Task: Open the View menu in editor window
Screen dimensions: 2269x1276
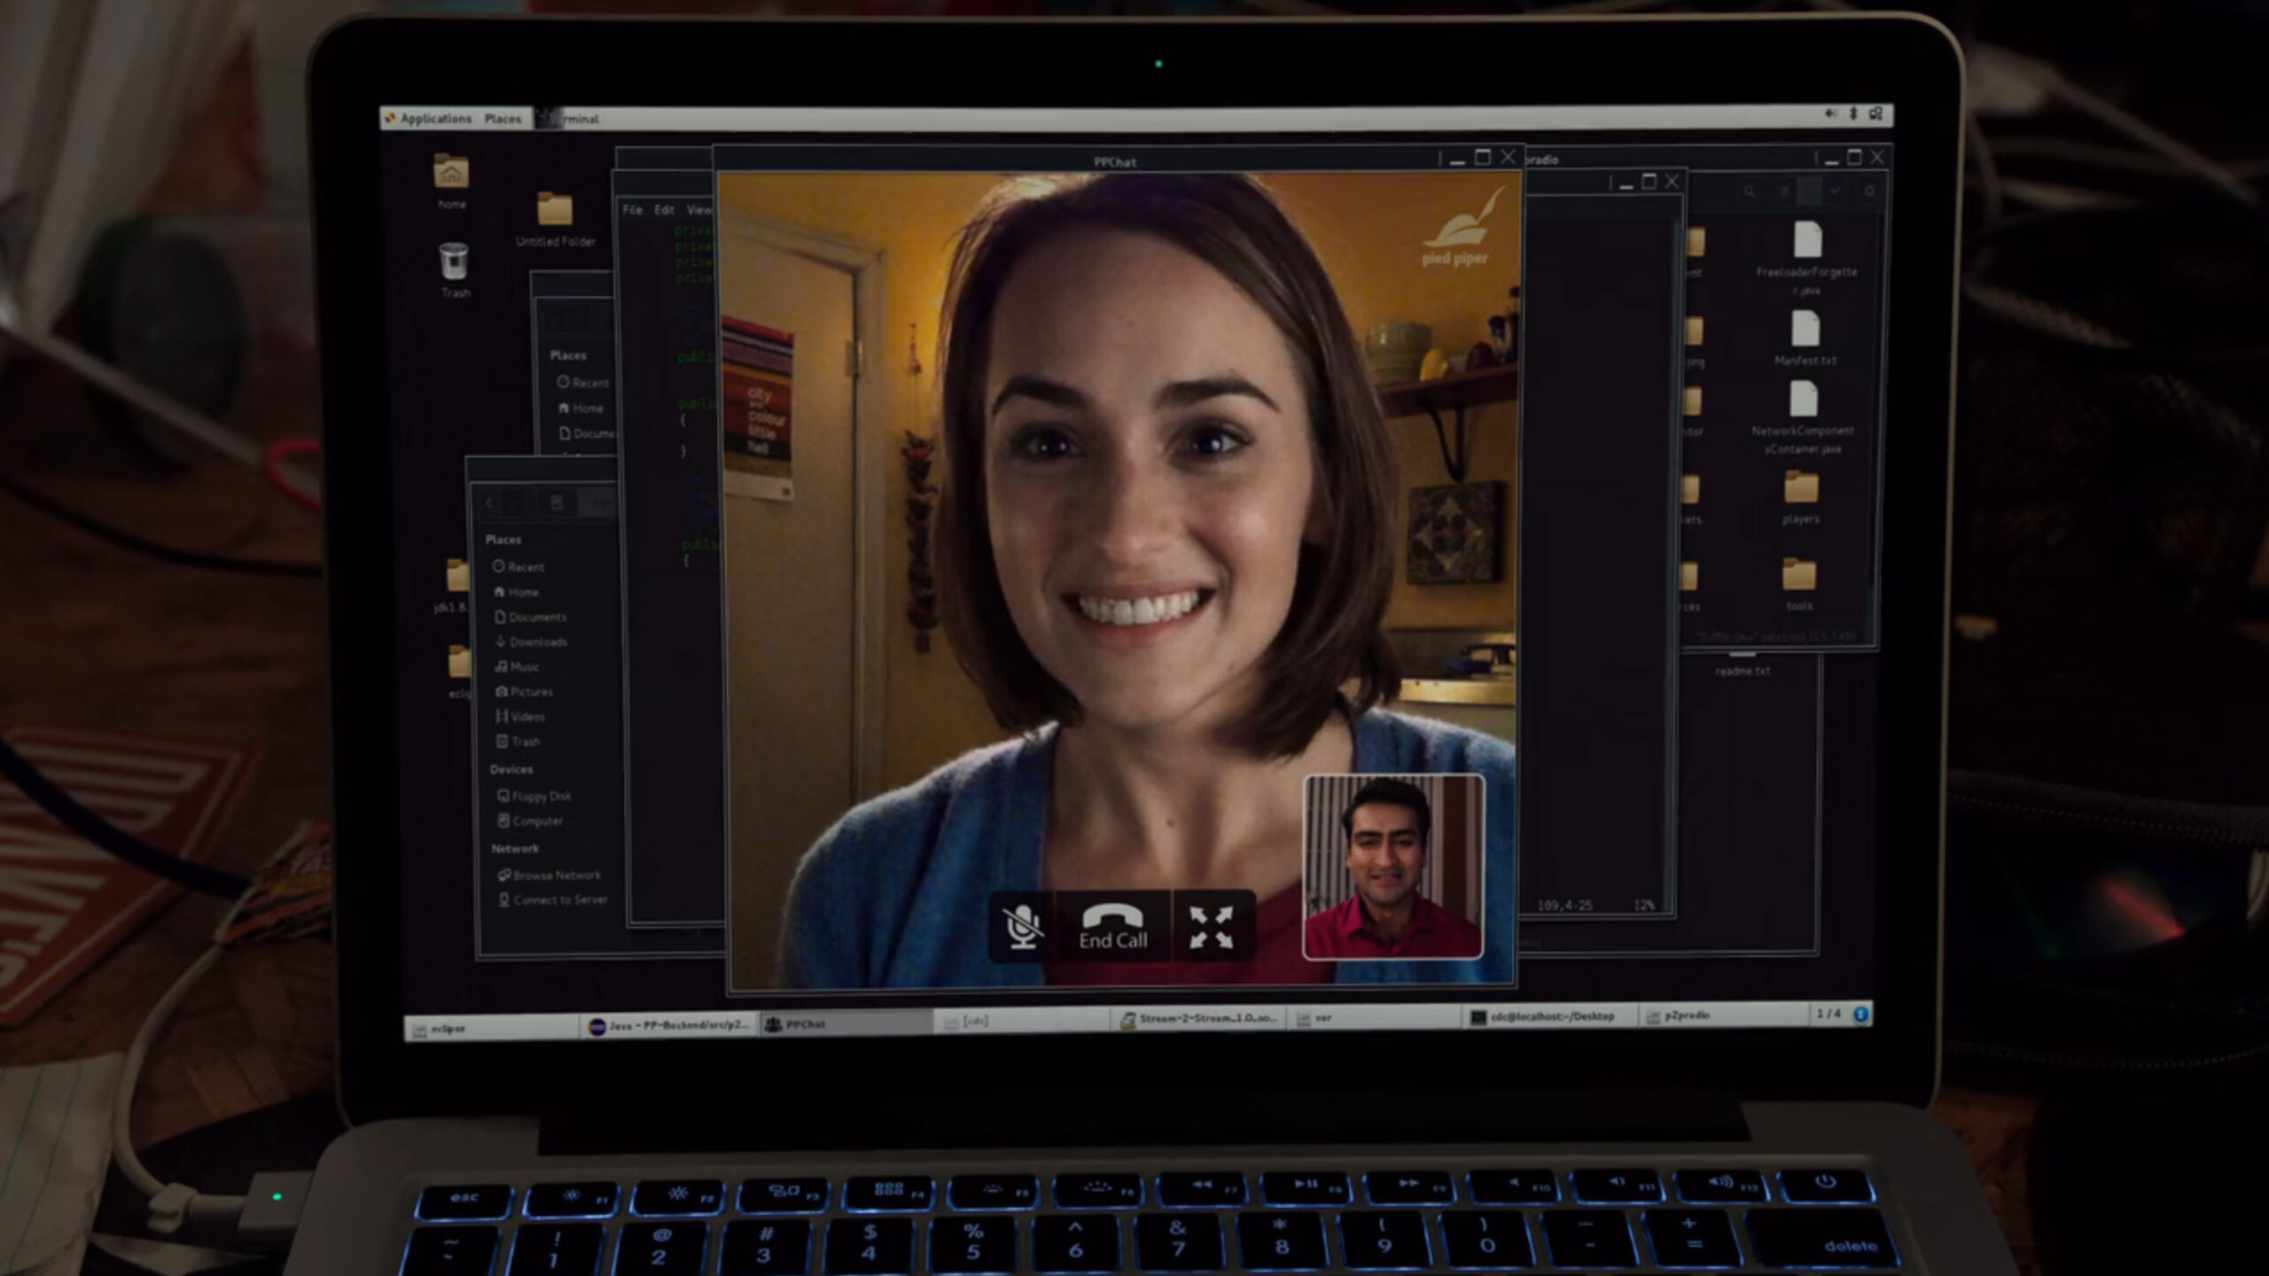Action: pos(698,210)
